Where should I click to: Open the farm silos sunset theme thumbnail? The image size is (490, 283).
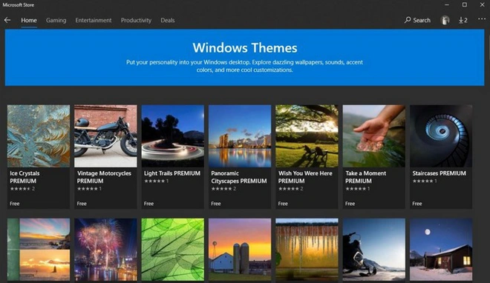coord(240,250)
